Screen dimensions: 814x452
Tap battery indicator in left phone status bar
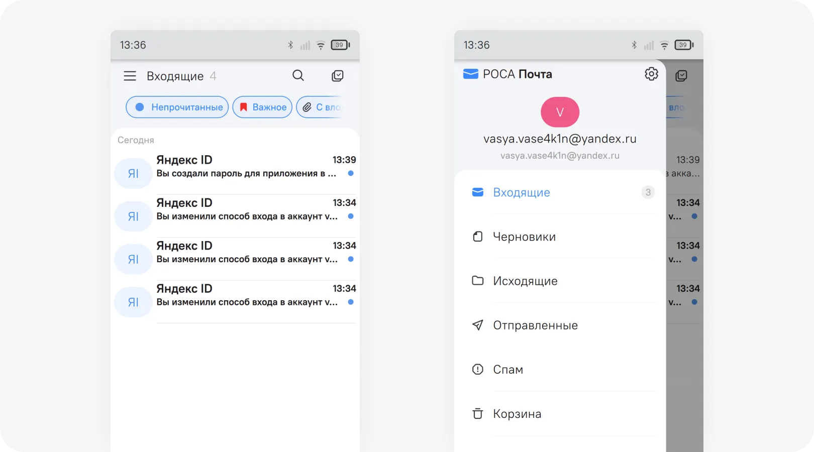click(x=341, y=45)
